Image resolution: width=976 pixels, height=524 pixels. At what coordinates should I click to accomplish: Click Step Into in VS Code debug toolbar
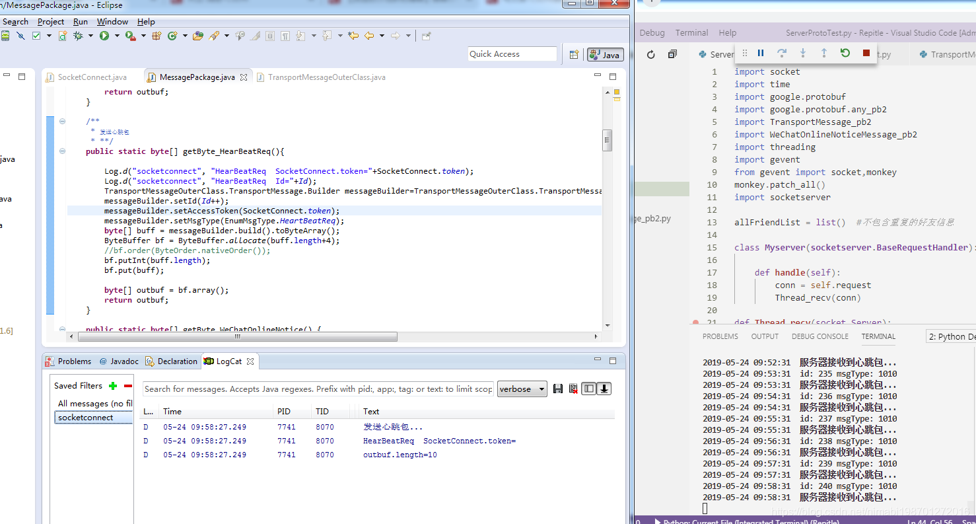click(803, 53)
